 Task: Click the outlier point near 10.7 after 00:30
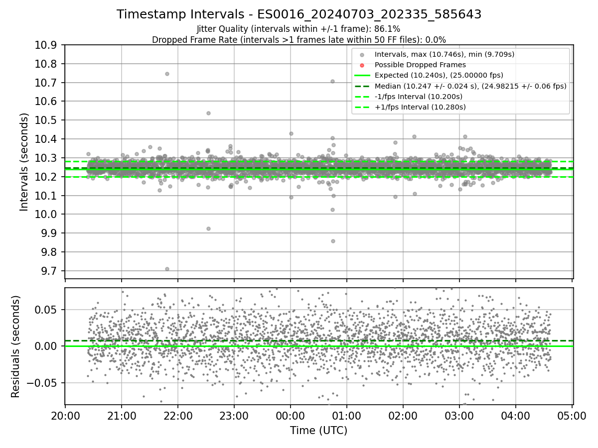tap(332, 81)
